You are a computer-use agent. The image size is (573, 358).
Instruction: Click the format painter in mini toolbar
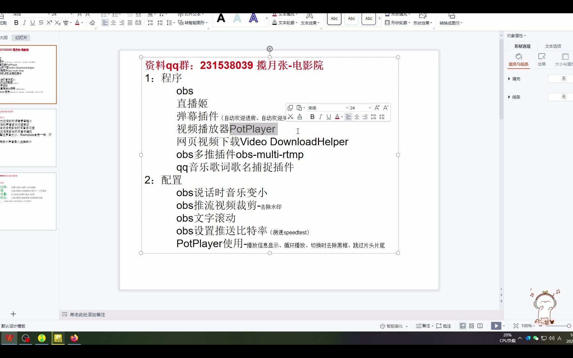tap(300, 117)
